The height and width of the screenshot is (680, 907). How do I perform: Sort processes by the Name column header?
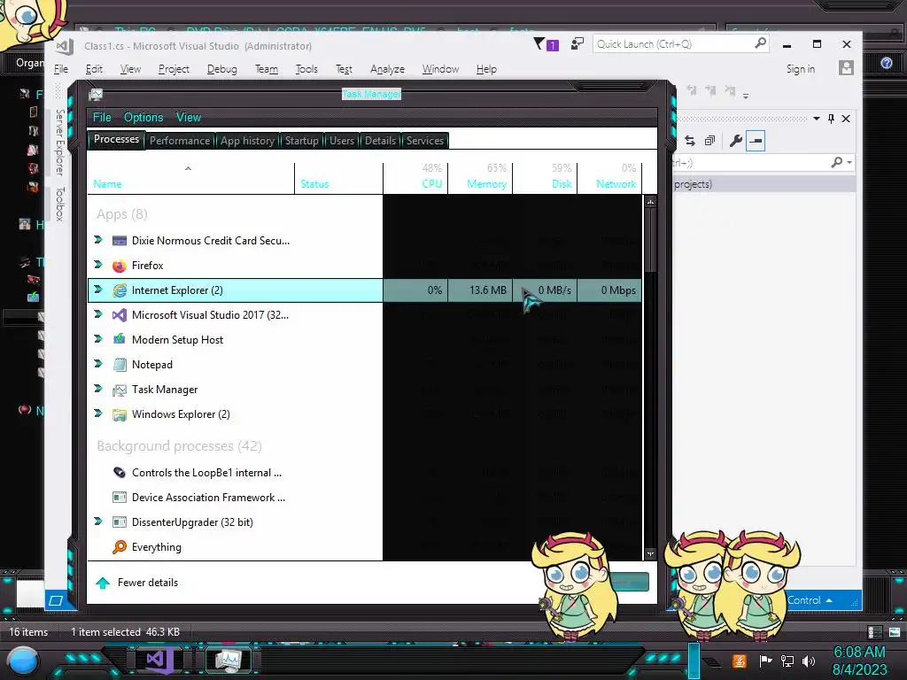(x=191, y=178)
